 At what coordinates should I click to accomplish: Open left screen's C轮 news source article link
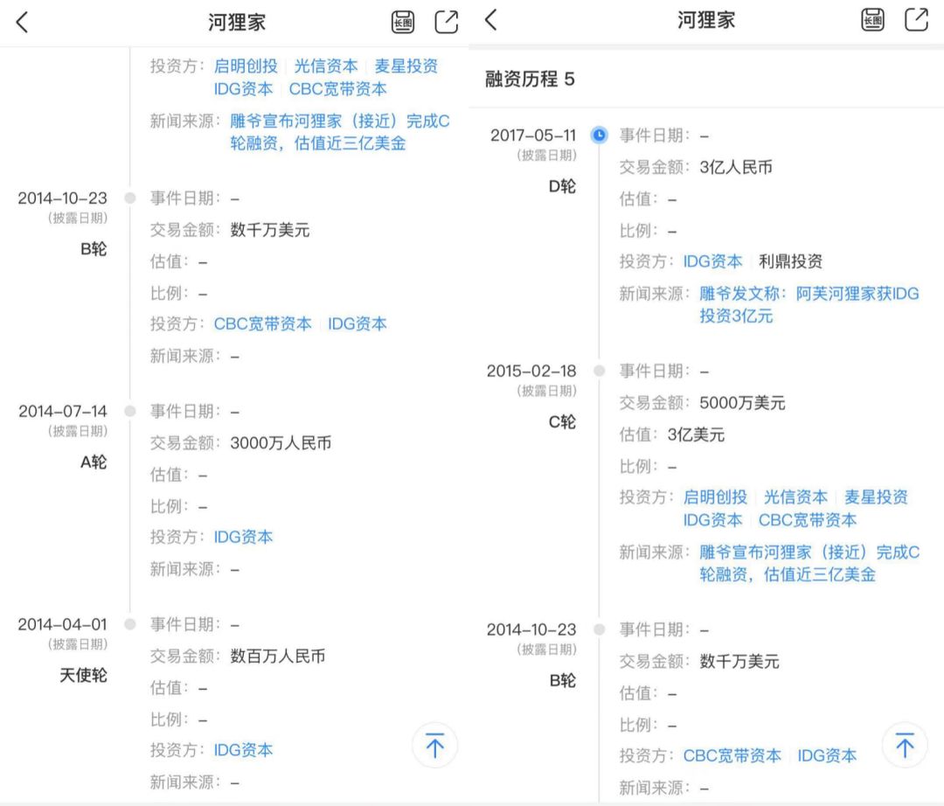[x=339, y=132]
